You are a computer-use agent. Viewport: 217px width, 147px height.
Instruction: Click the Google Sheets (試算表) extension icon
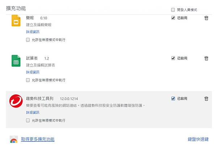(x=15, y=61)
